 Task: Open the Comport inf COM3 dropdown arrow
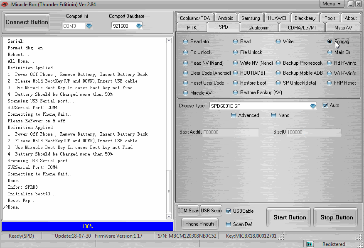pos(89,26)
